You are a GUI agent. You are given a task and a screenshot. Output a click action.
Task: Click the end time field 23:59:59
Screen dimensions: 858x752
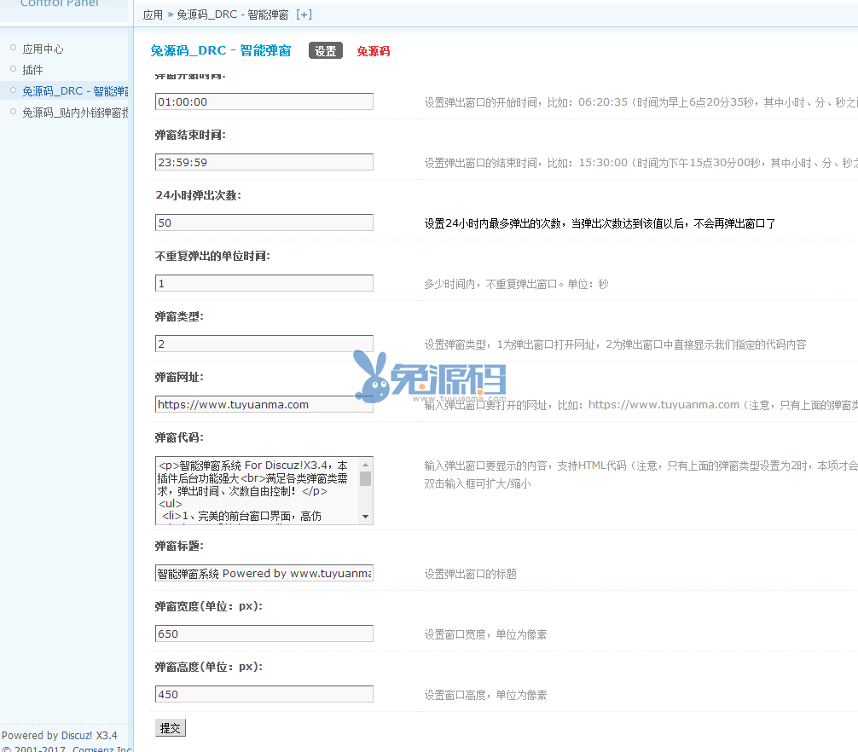pyautogui.click(x=264, y=163)
